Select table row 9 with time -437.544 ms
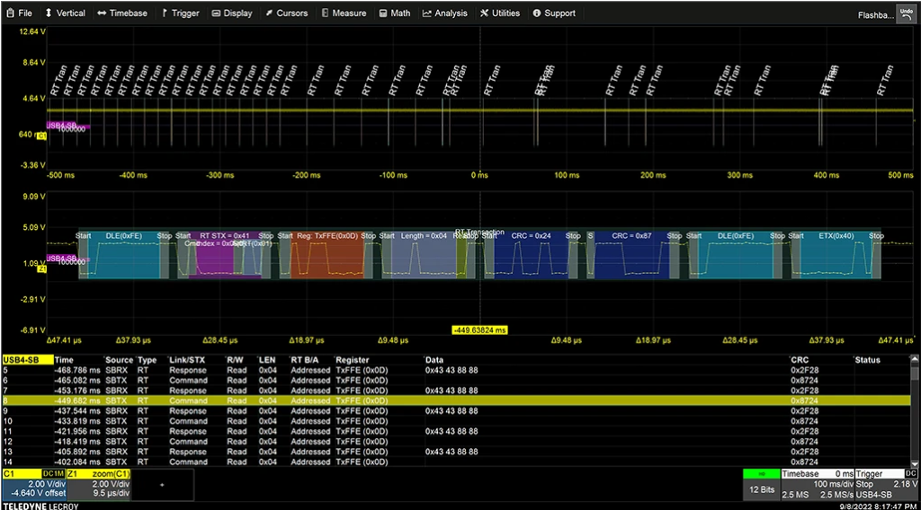This screenshot has width=921, height=510. pyautogui.click(x=456, y=411)
